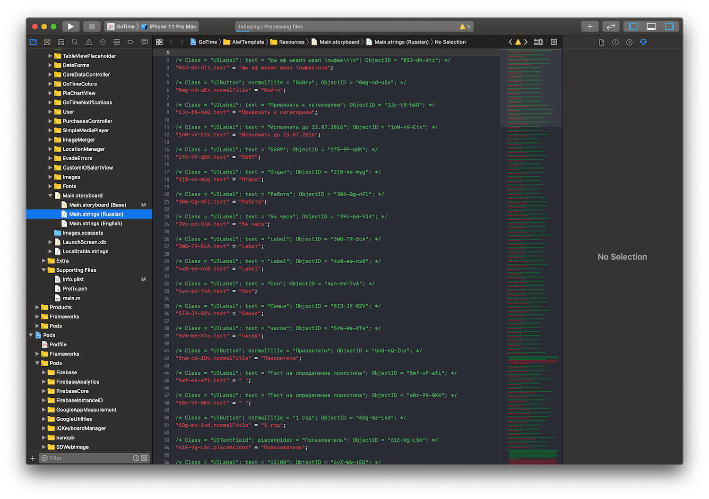Expand the Extra folder

(44, 261)
